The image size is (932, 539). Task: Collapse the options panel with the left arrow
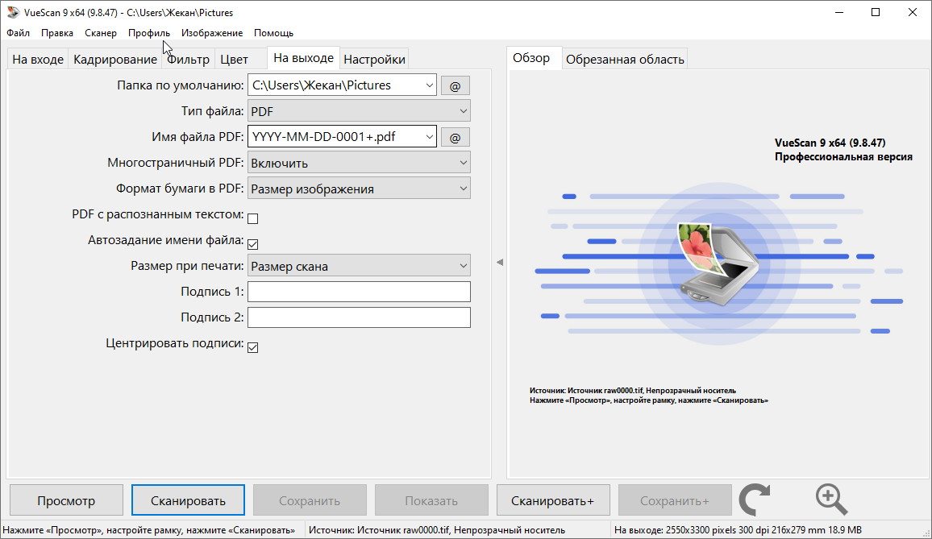(x=499, y=262)
